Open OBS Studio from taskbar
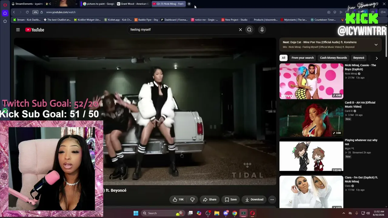 point(208,213)
